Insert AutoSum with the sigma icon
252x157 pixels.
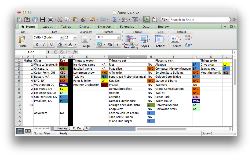pos(115,19)
